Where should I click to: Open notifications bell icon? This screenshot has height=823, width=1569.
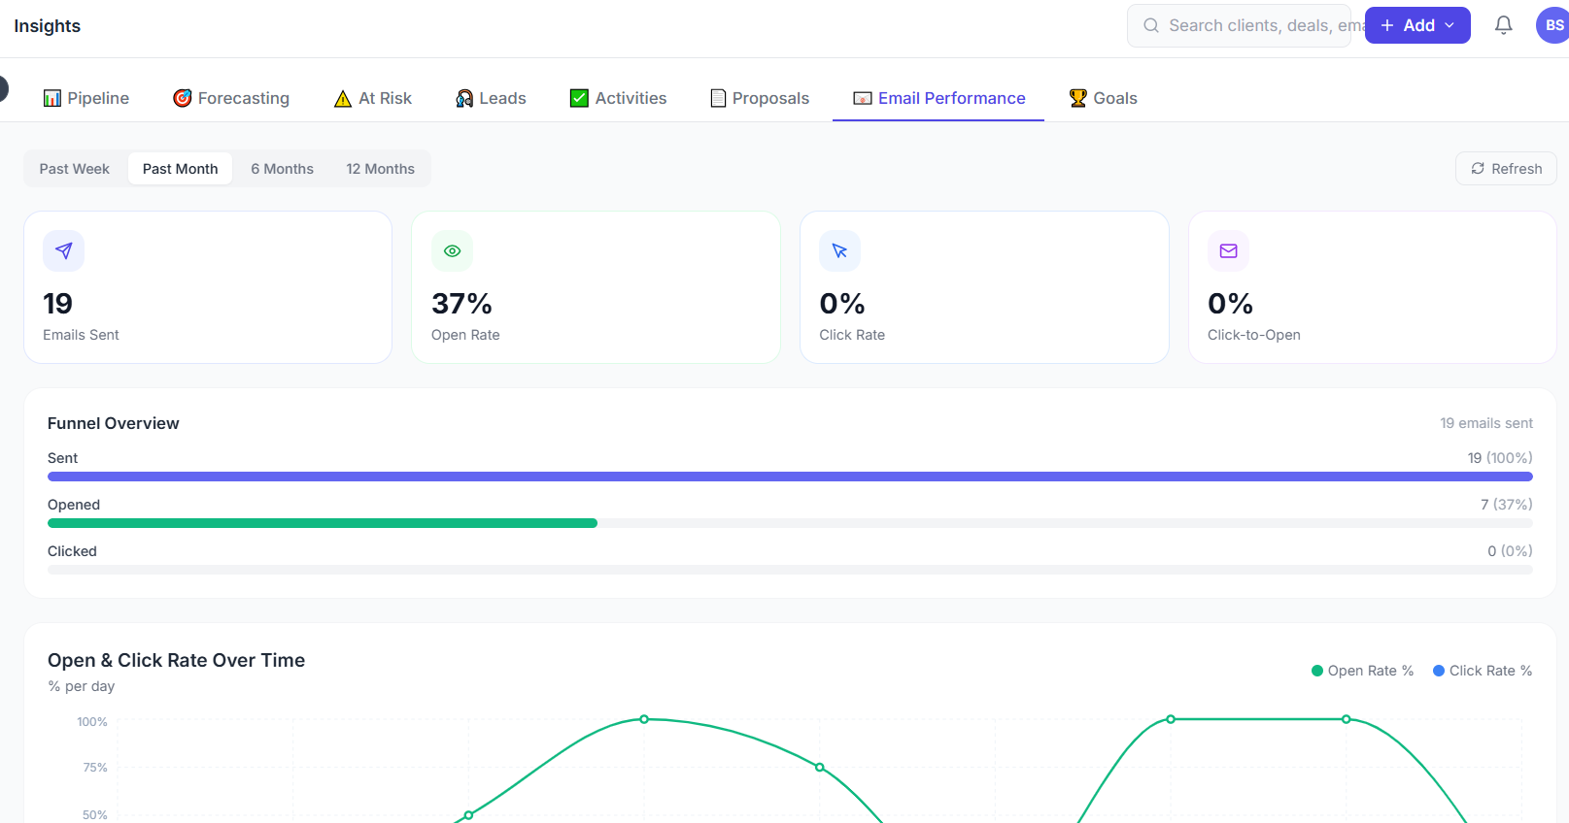pos(1503,25)
